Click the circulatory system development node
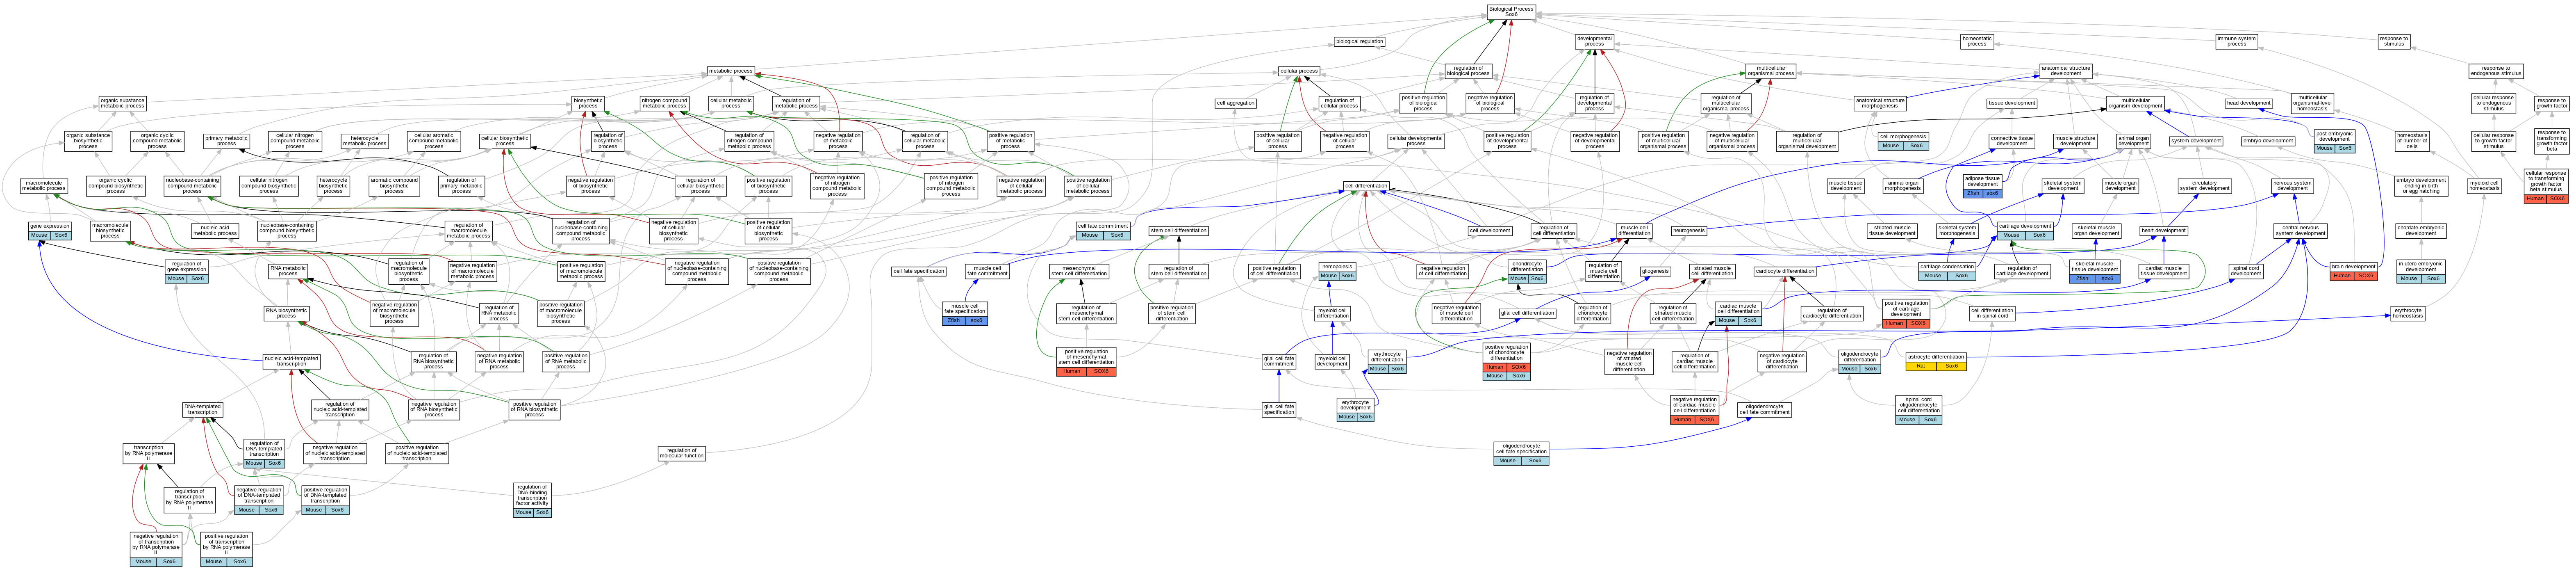This screenshot has width=2576, height=571. point(2204,186)
